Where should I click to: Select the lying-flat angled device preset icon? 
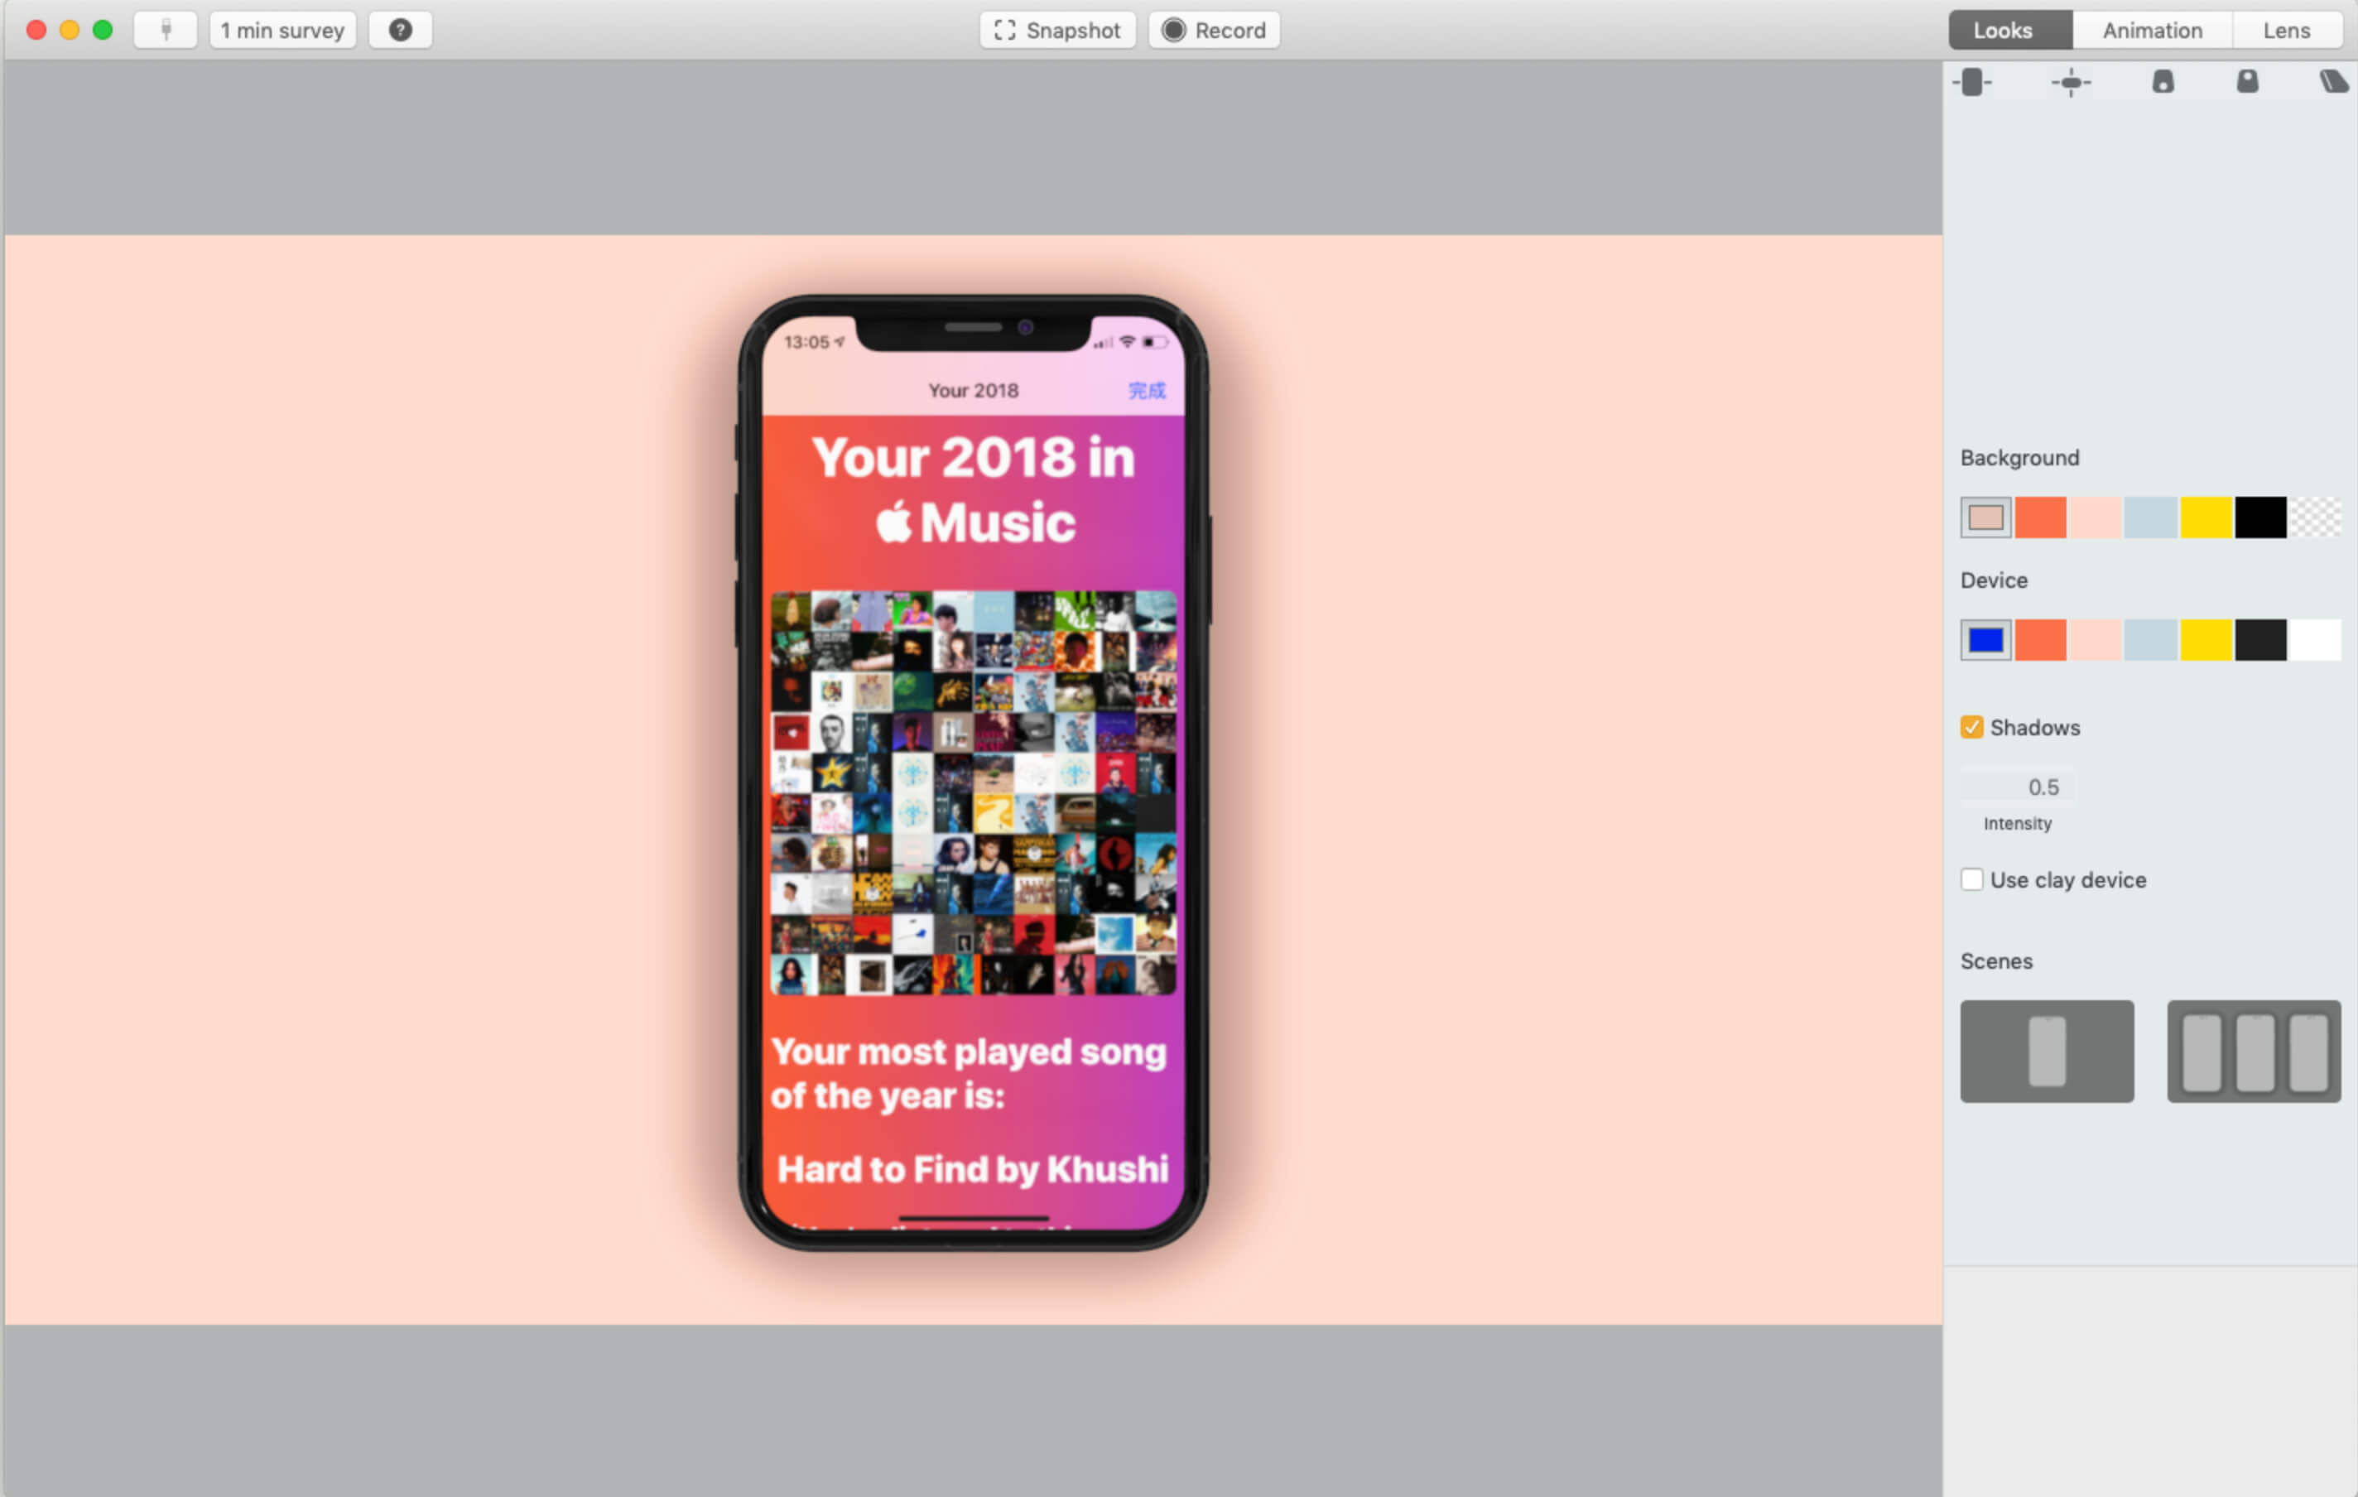pyautogui.click(x=2333, y=82)
